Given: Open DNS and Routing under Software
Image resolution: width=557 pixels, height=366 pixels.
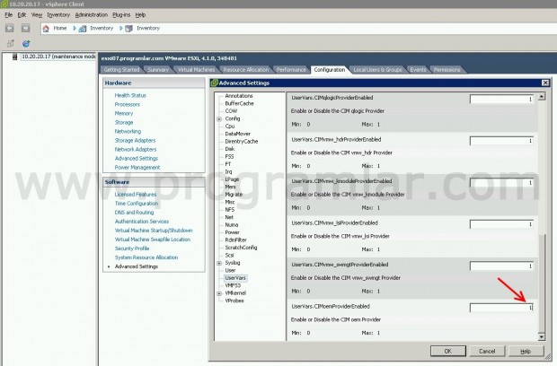Looking at the screenshot, I should [134, 213].
